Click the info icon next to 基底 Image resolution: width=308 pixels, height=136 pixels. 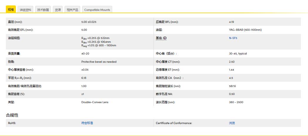pos(165,38)
